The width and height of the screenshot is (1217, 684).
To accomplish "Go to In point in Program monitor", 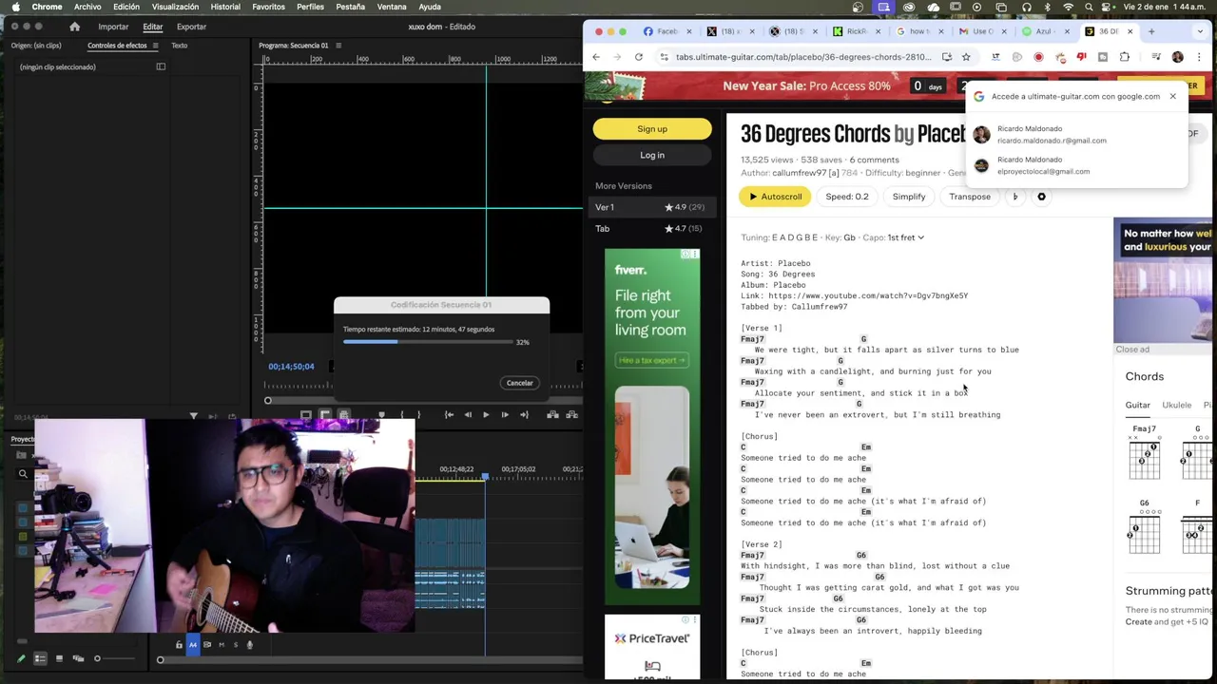I will tap(449, 415).
